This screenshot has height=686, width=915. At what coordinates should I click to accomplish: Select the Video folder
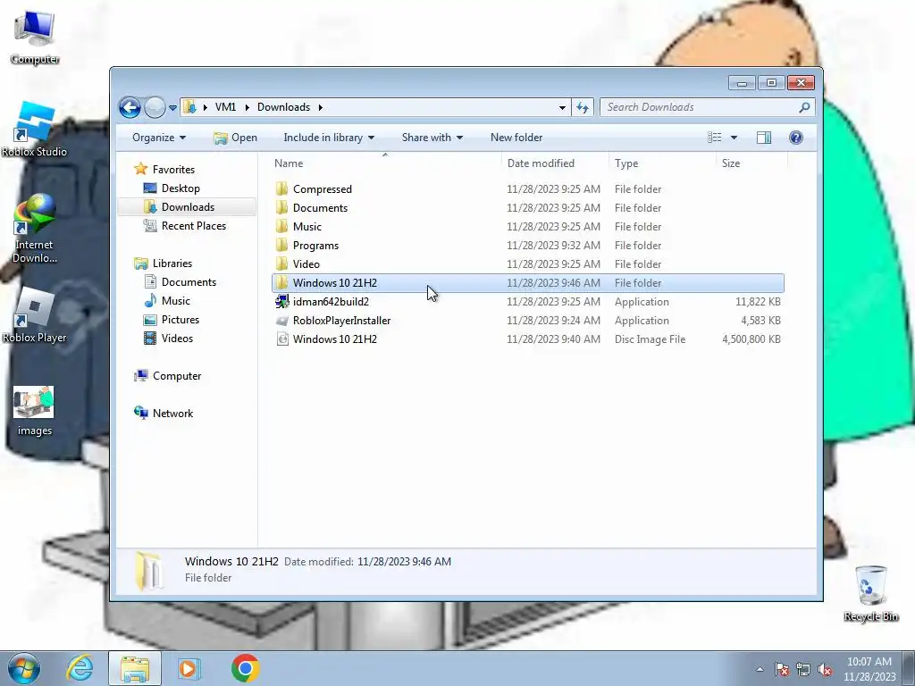click(527, 264)
